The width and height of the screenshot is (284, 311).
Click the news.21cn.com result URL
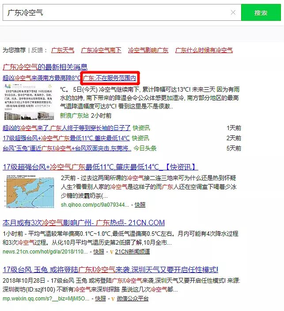click(x=45, y=252)
